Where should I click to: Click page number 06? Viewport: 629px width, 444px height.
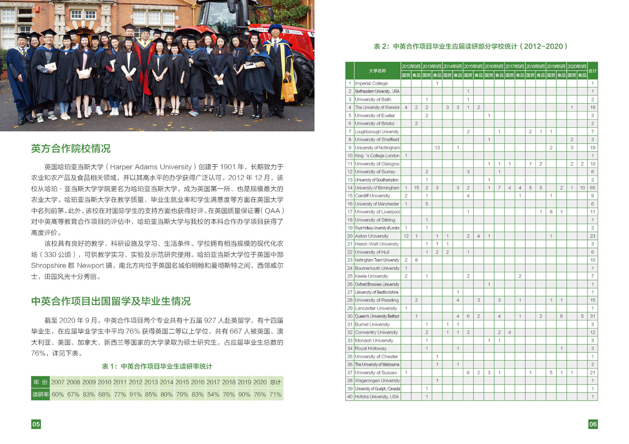point(593,424)
